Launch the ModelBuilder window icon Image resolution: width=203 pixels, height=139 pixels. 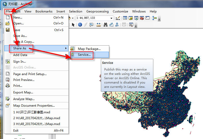tap(154, 18)
